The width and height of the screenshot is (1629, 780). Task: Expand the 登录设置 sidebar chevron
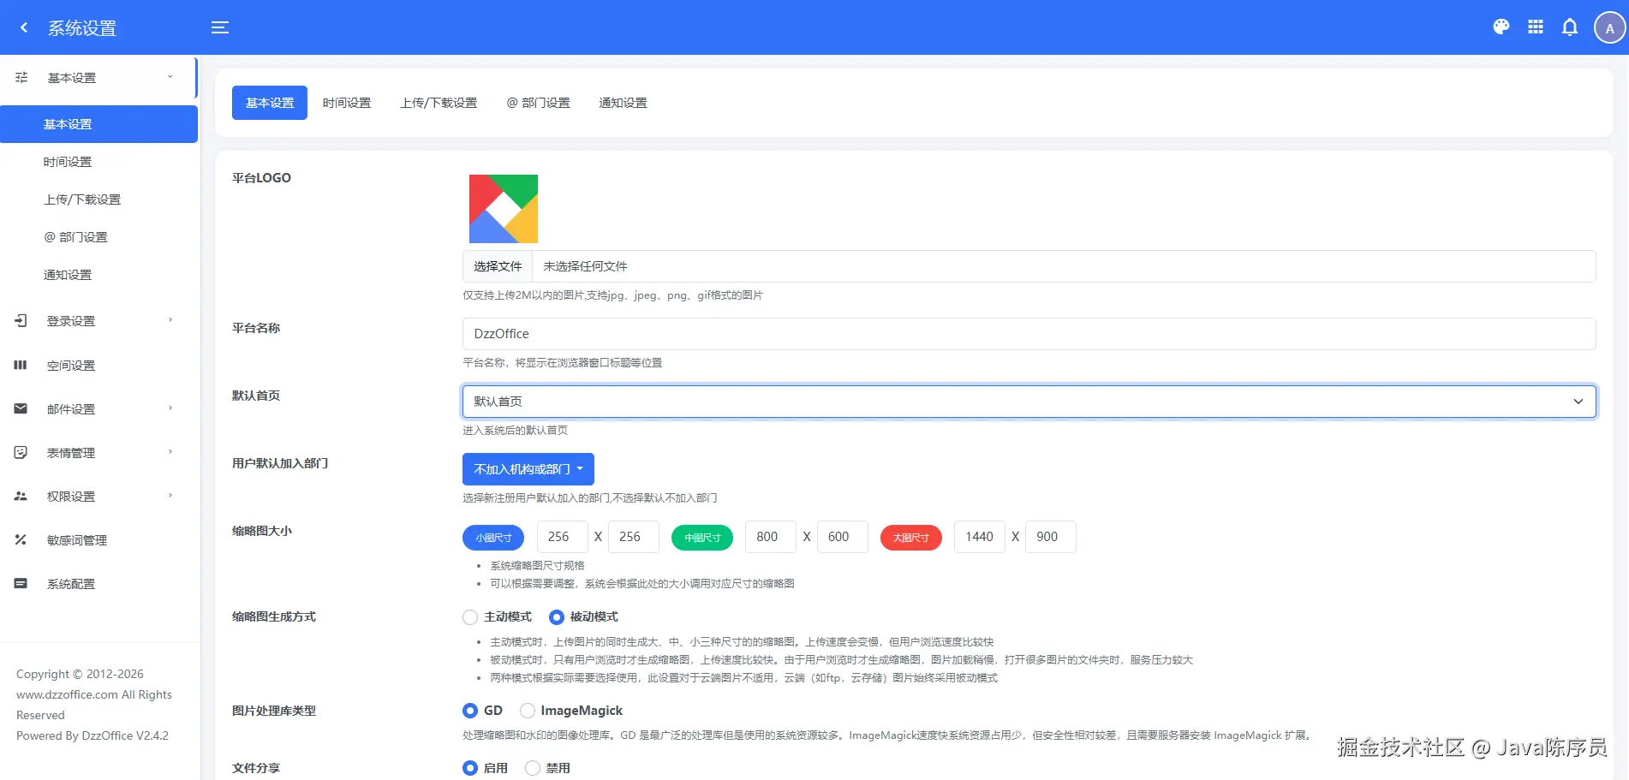[x=170, y=320]
